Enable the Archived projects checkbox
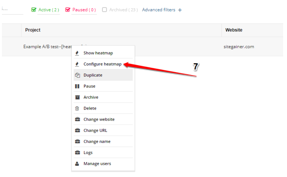The image size is (287, 177). [104, 10]
